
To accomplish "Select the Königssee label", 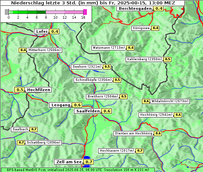I will coord(141,28).
